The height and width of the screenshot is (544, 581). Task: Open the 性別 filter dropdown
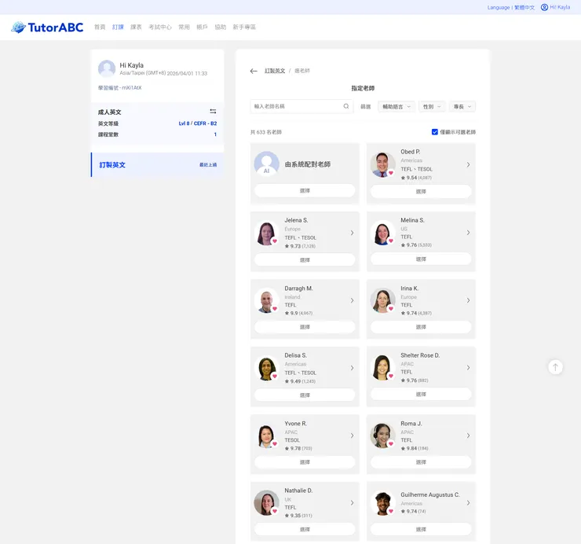[432, 106]
